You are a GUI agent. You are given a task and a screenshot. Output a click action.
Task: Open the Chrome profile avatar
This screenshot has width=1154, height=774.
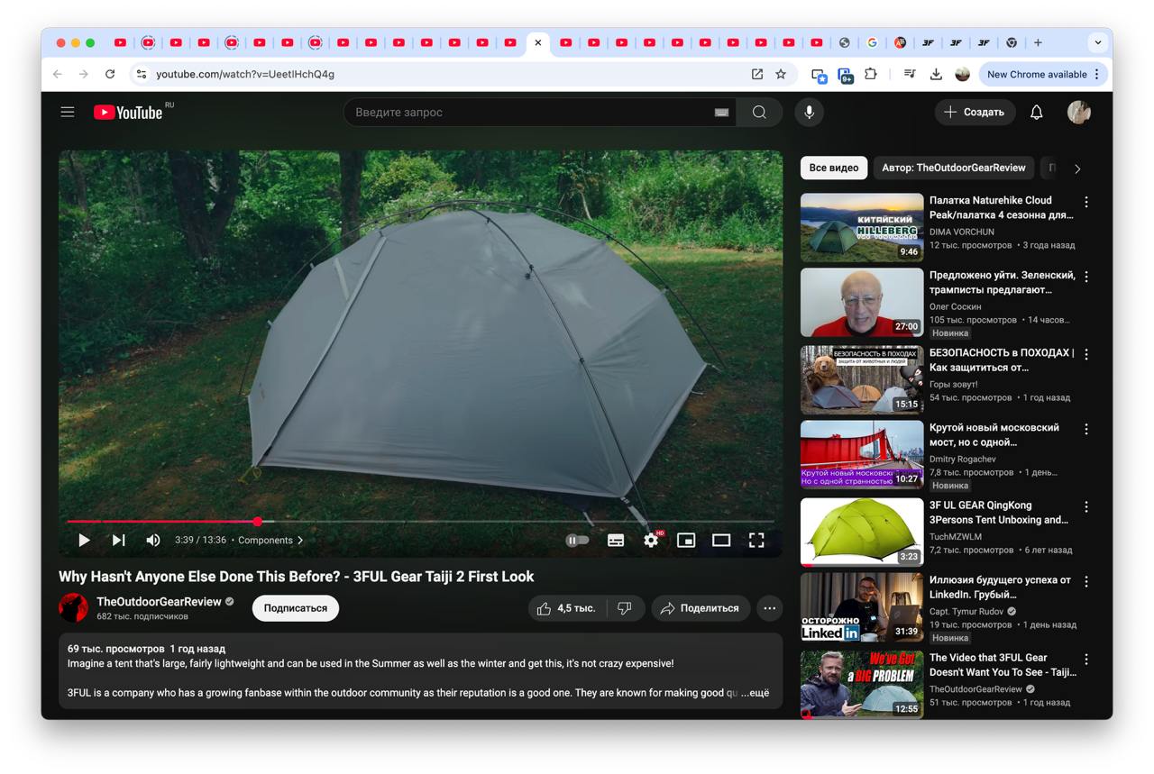(962, 74)
